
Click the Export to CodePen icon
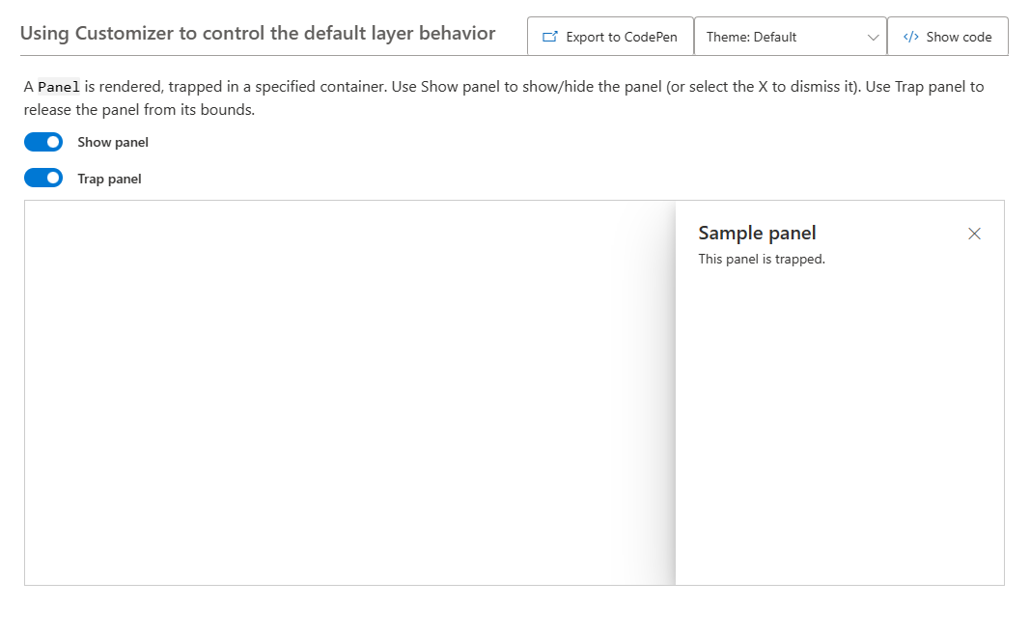pos(550,36)
